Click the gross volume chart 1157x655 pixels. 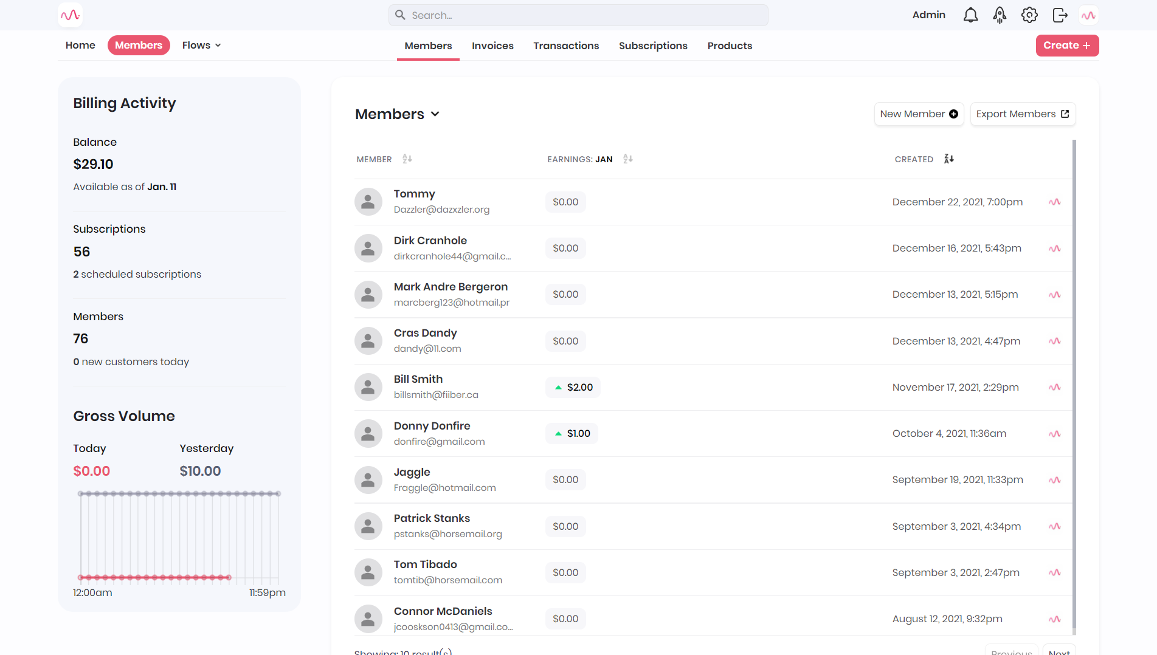(x=179, y=536)
